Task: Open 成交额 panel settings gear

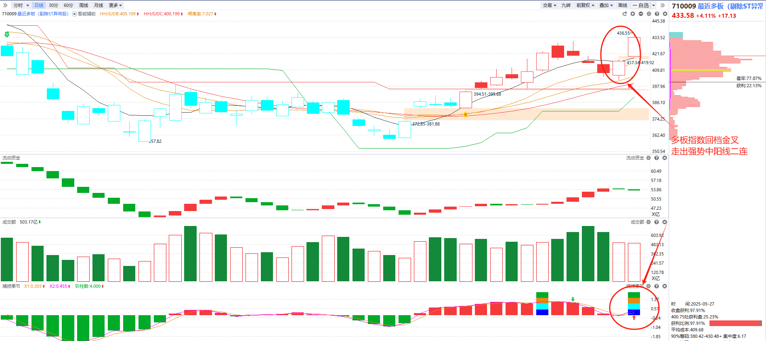Action: click(648, 222)
